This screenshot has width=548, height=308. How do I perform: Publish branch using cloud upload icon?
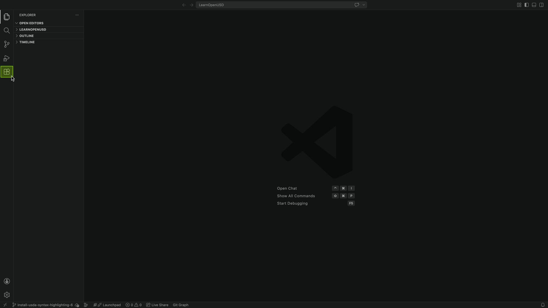tap(77, 305)
